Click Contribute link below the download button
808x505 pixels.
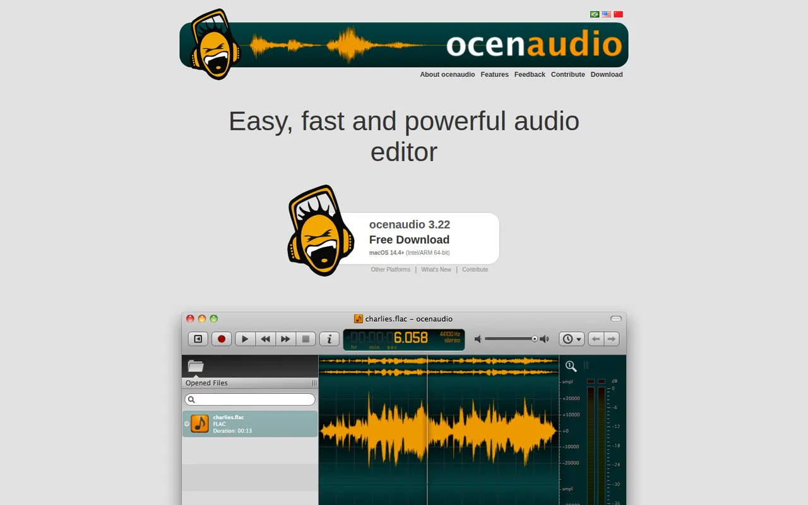475,270
